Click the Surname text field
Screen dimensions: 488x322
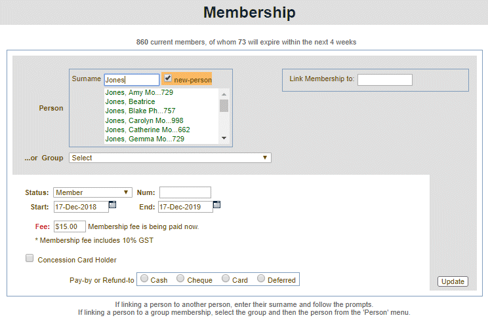pyautogui.click(x=131, y=80)
